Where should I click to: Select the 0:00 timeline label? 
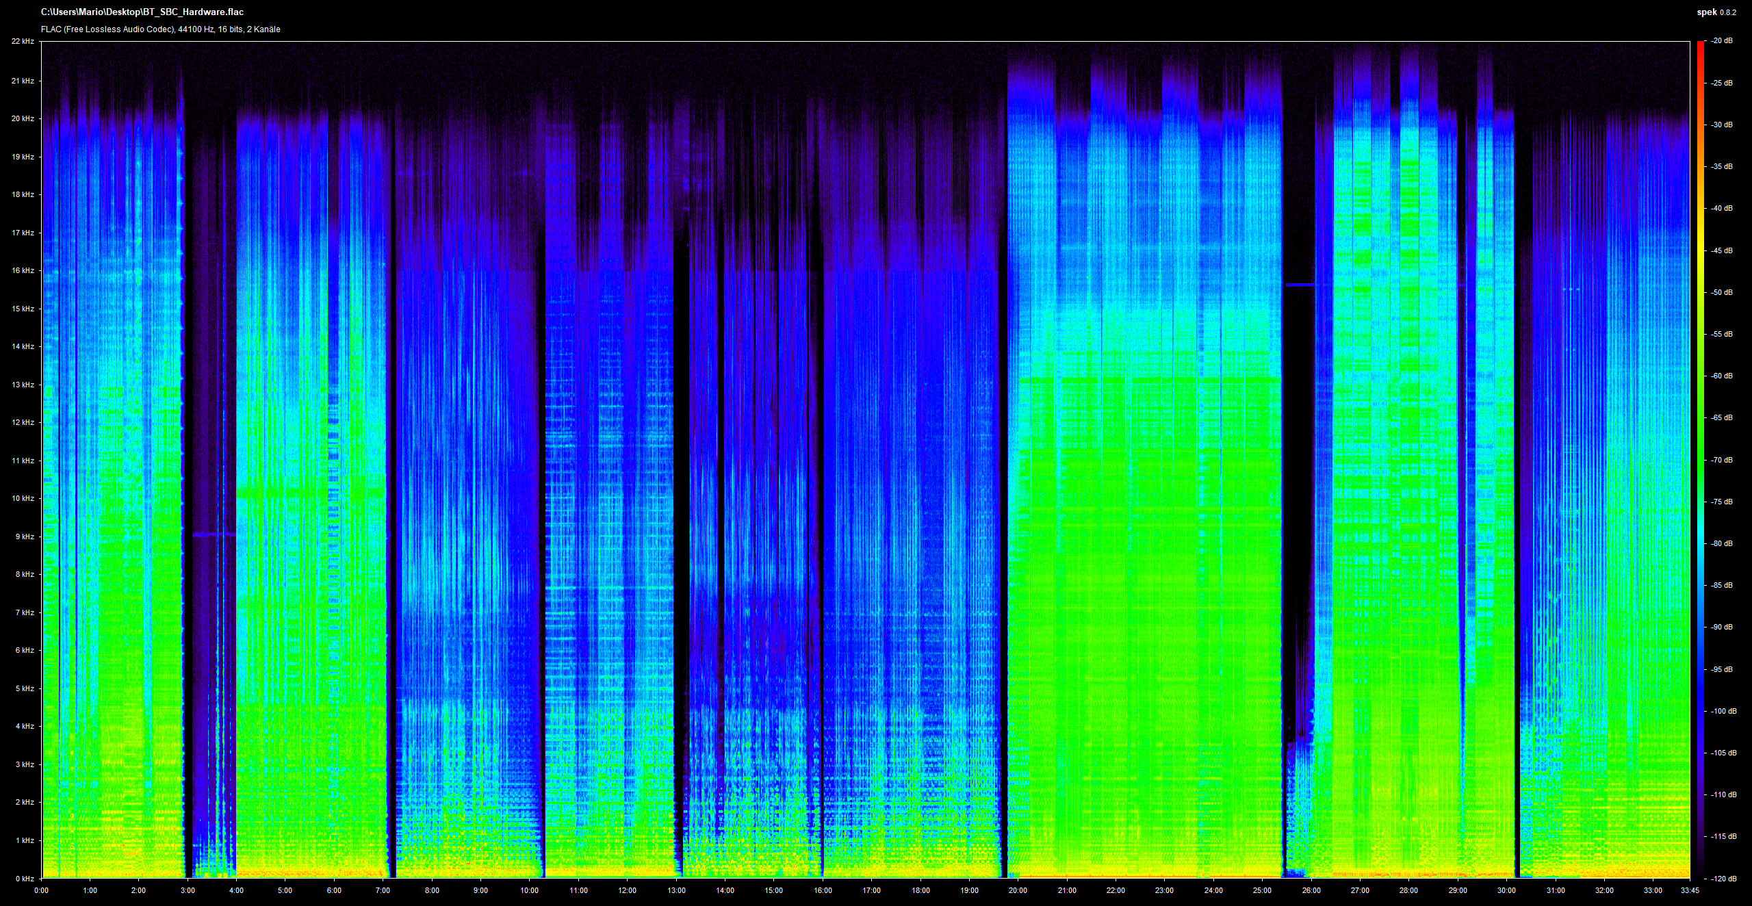(42, 891)
